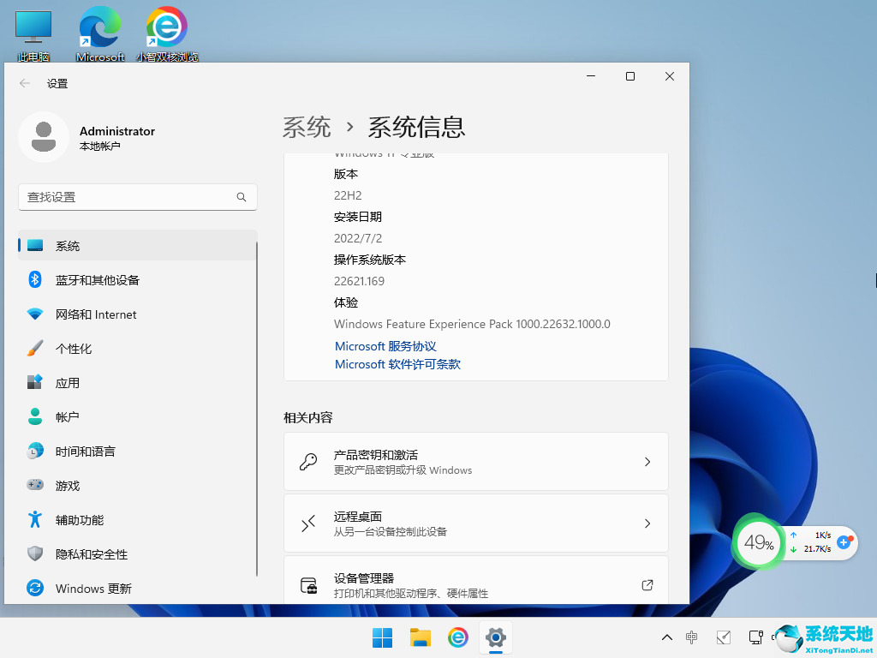Go to Windows 更新 page
877x658 pixels.
point(93,589)
